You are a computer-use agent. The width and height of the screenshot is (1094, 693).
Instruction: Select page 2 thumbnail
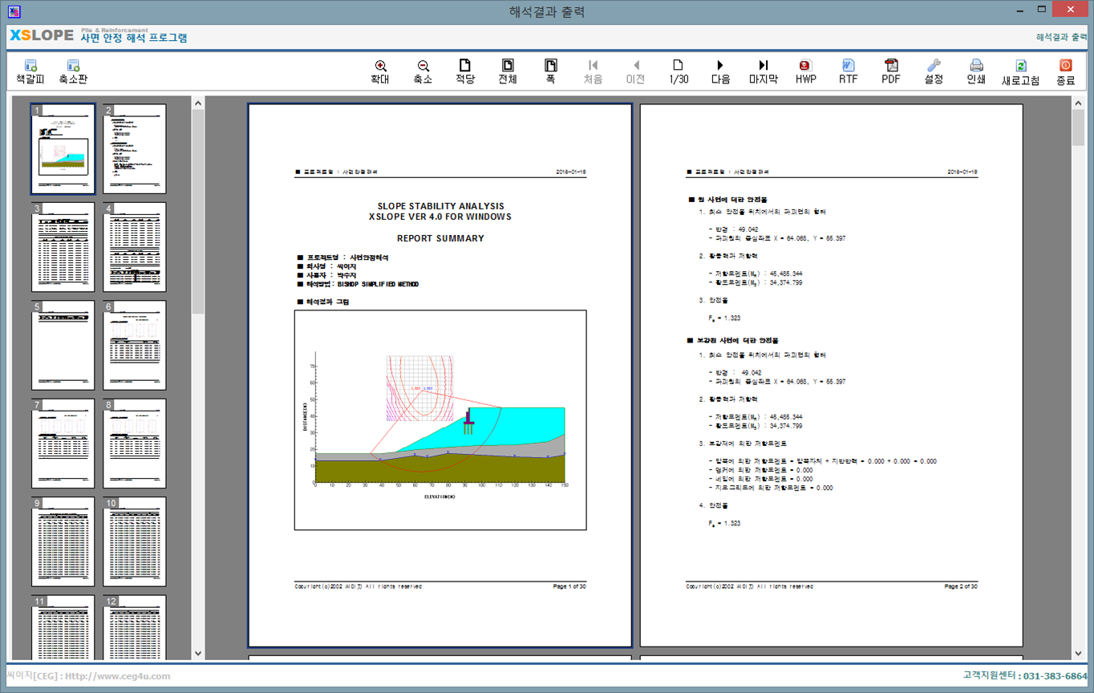[135, 149]
